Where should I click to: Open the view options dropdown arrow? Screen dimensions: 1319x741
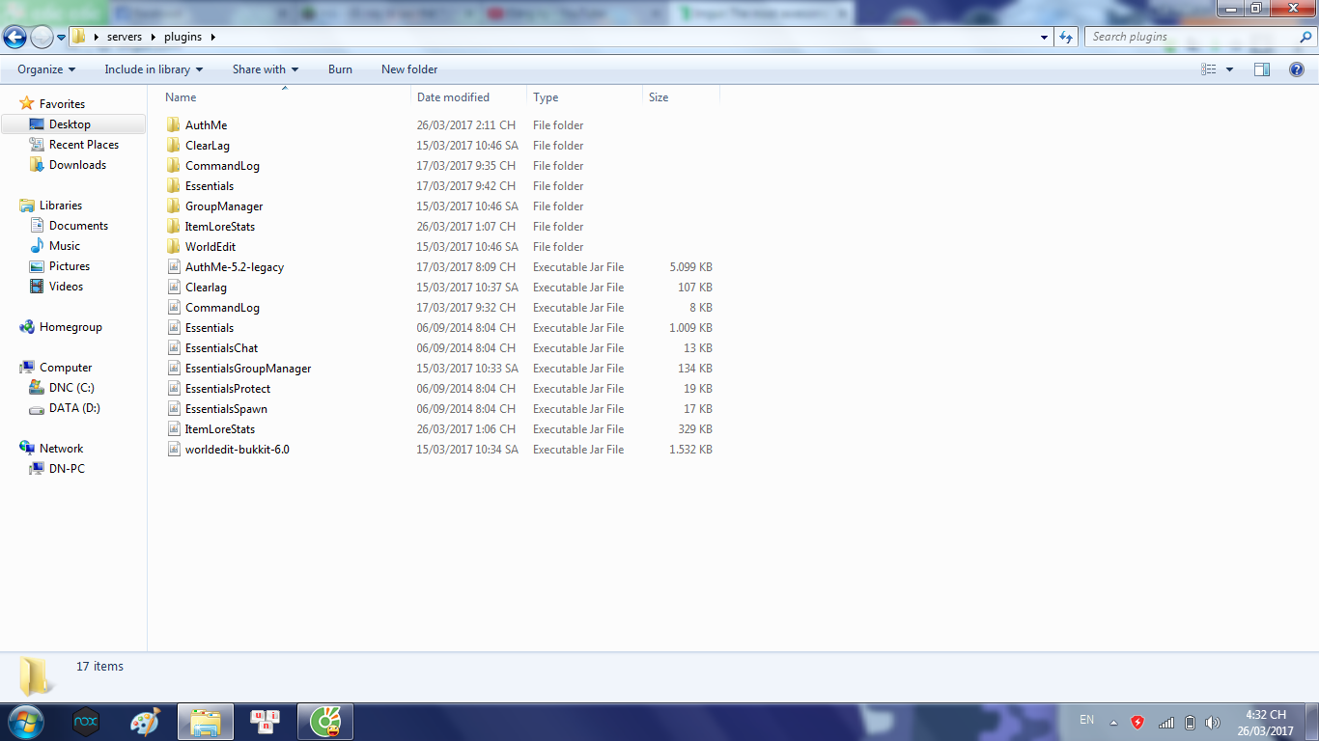point(1229,69)
